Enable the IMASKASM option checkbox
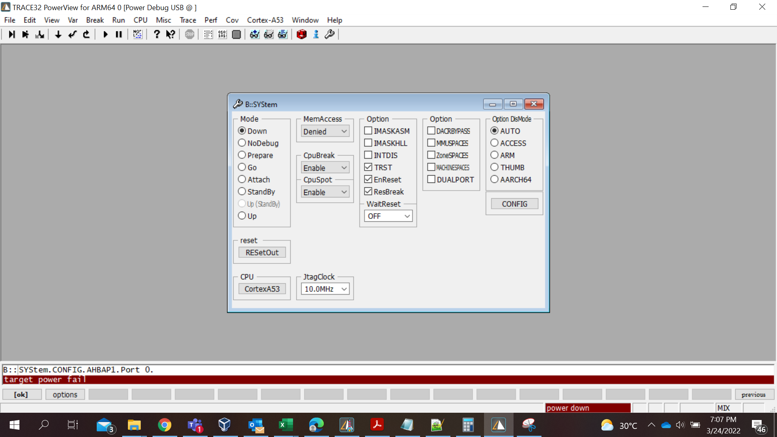This screenshot has width=777, height=437. pyautogui.click(x=368, y=131)
